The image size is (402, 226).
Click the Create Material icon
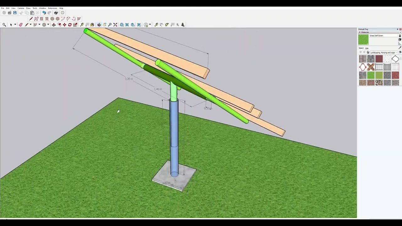coord(400,40)
